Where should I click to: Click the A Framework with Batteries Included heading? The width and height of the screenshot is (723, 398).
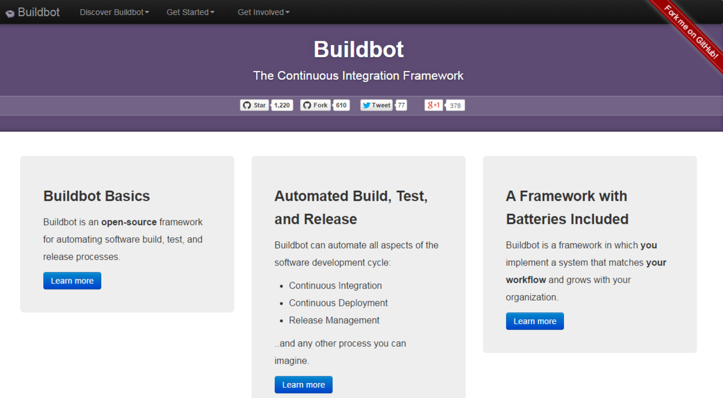pos(568,208)
